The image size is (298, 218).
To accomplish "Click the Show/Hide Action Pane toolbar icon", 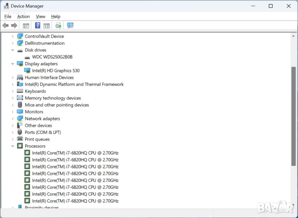I will 47,25.
